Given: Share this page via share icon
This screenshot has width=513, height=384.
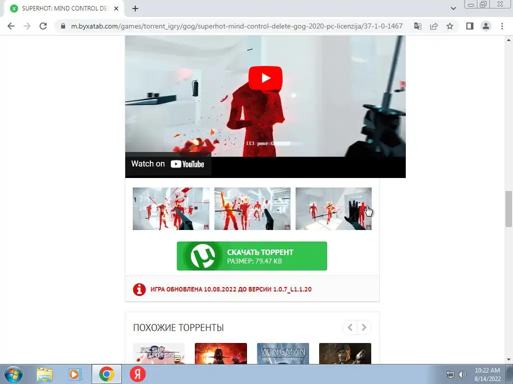Looking at the screenshot, I should [x=434, y=26].
